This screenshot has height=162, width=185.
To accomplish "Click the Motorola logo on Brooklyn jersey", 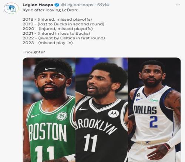I will pyautogui.click(x=113, y=113).
